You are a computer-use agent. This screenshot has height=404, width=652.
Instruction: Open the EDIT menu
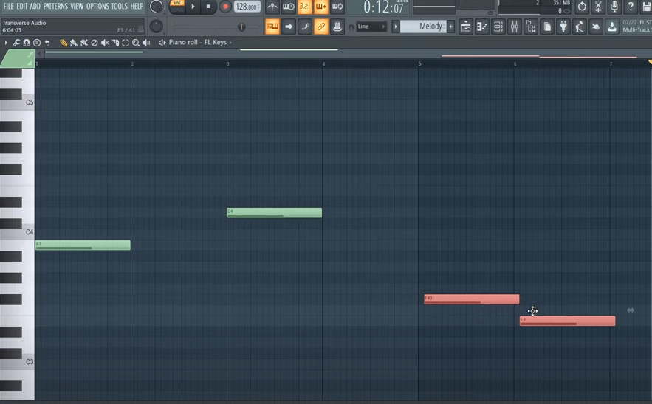click(21, 6)
